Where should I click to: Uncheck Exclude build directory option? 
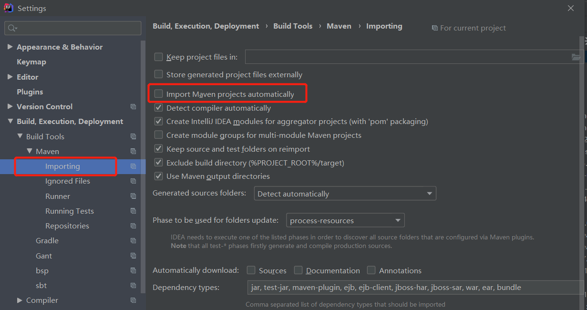pyautogui.click(x=158, y=163)
